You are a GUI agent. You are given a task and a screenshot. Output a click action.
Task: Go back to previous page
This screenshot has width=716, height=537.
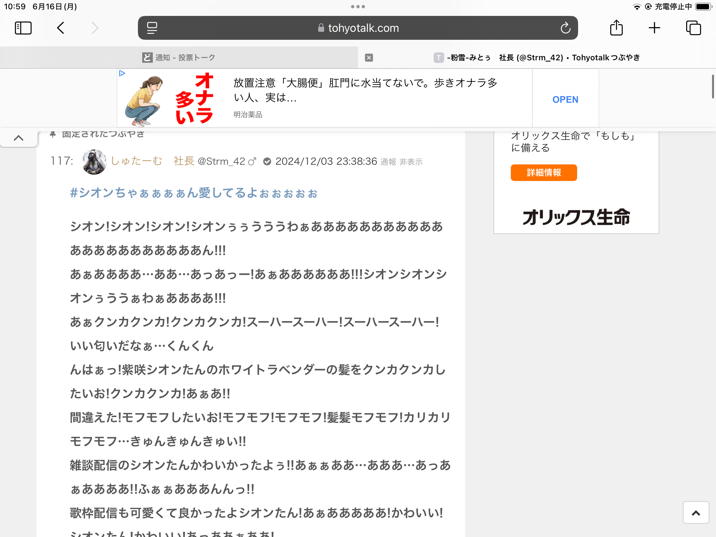(60, 28)
